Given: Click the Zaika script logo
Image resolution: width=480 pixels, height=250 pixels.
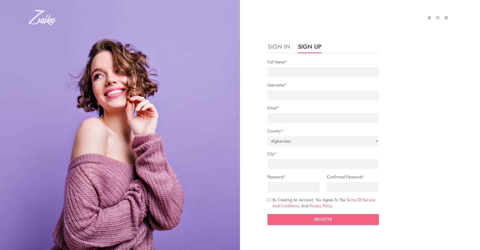Looking at the screenshot, I should 42,17.
